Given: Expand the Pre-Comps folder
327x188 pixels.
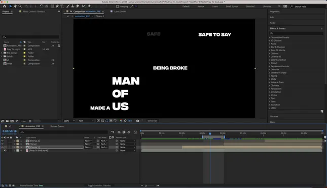Looking at the screenshot, I should coord(2,53).
